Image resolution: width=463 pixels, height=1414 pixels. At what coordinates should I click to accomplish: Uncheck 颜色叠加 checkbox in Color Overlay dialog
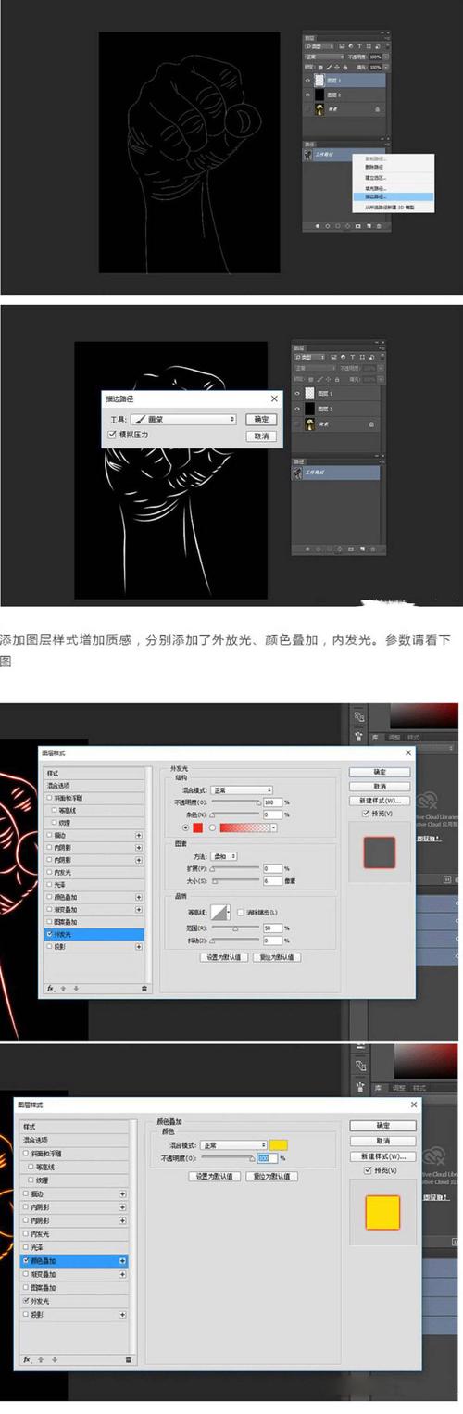click(x=26, y=1261)
